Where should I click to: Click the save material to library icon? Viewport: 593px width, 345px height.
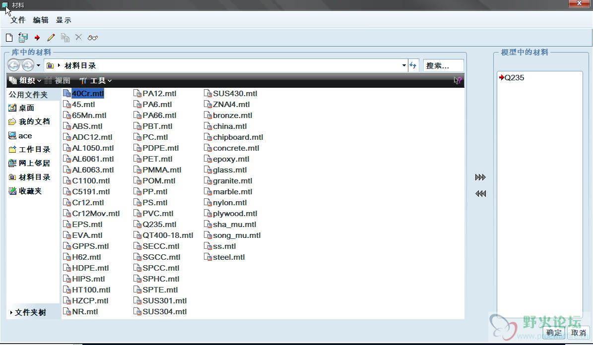(23, 37)
